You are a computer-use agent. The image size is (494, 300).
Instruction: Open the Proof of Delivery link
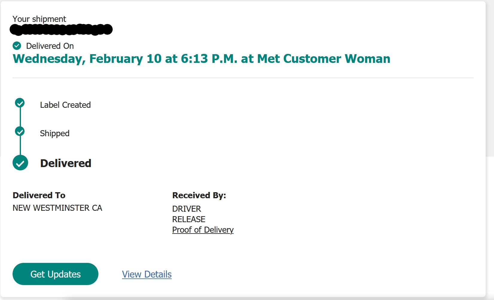point(203,230)
